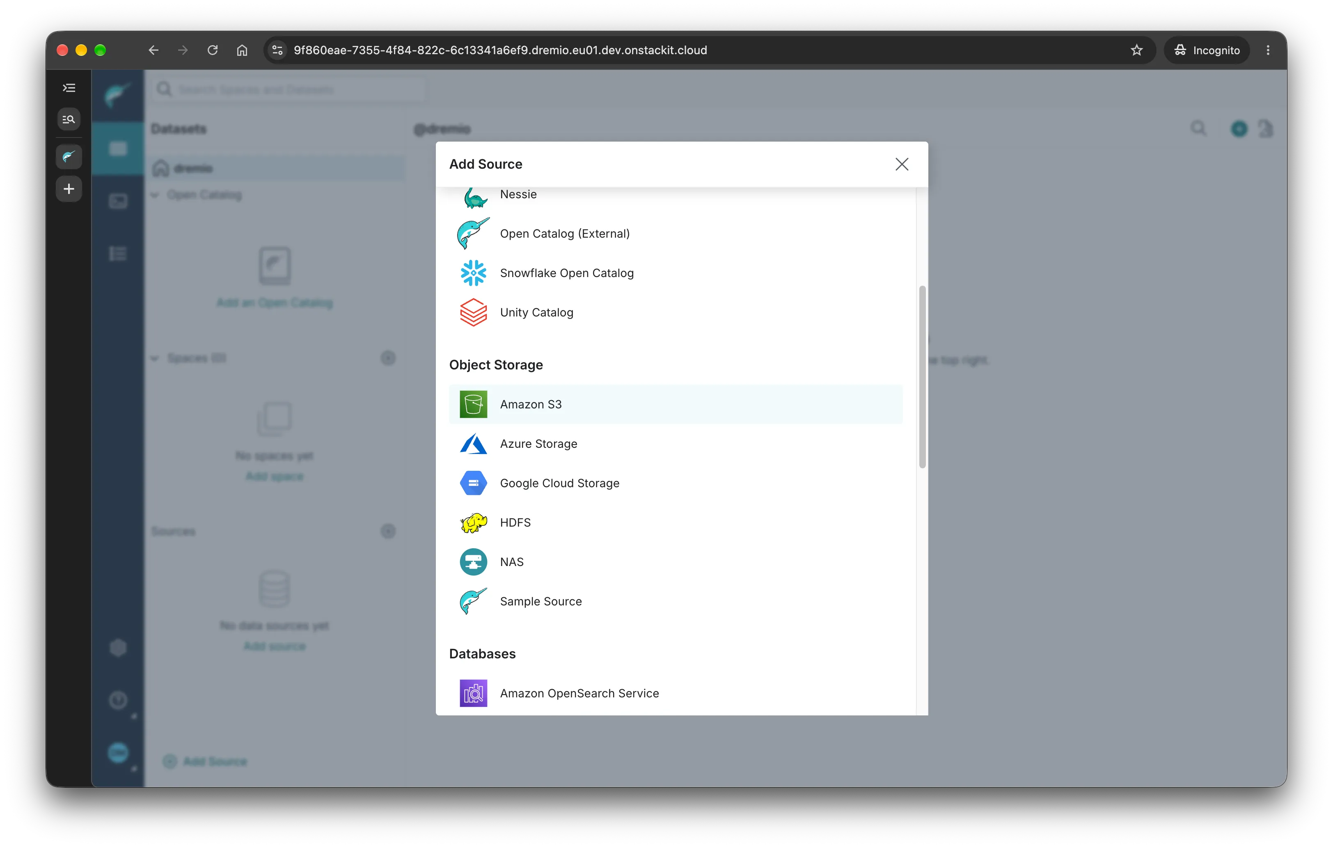This screenshot has height=848, width=1333.
Task: Click the Add Source link at bottom left
Action: point(205,761)
